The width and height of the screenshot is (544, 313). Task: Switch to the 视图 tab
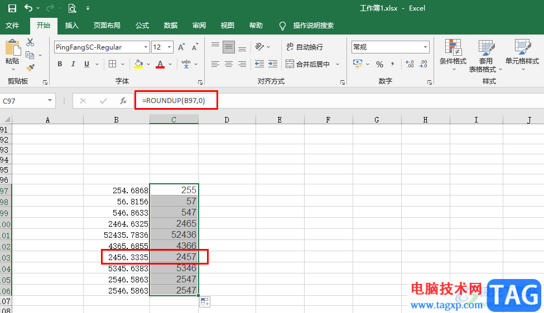click(x=227, y=25)
